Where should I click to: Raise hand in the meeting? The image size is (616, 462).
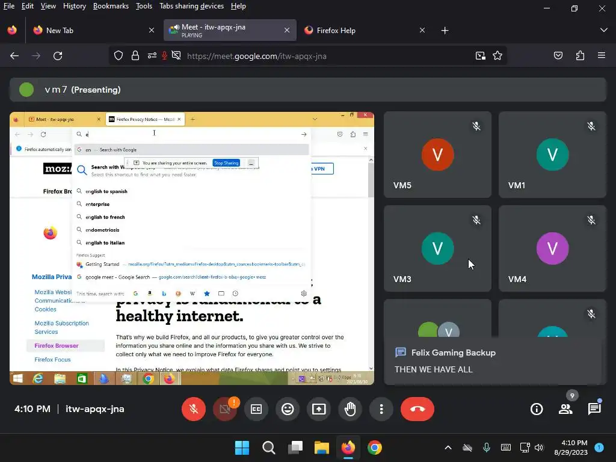point(350,409)
